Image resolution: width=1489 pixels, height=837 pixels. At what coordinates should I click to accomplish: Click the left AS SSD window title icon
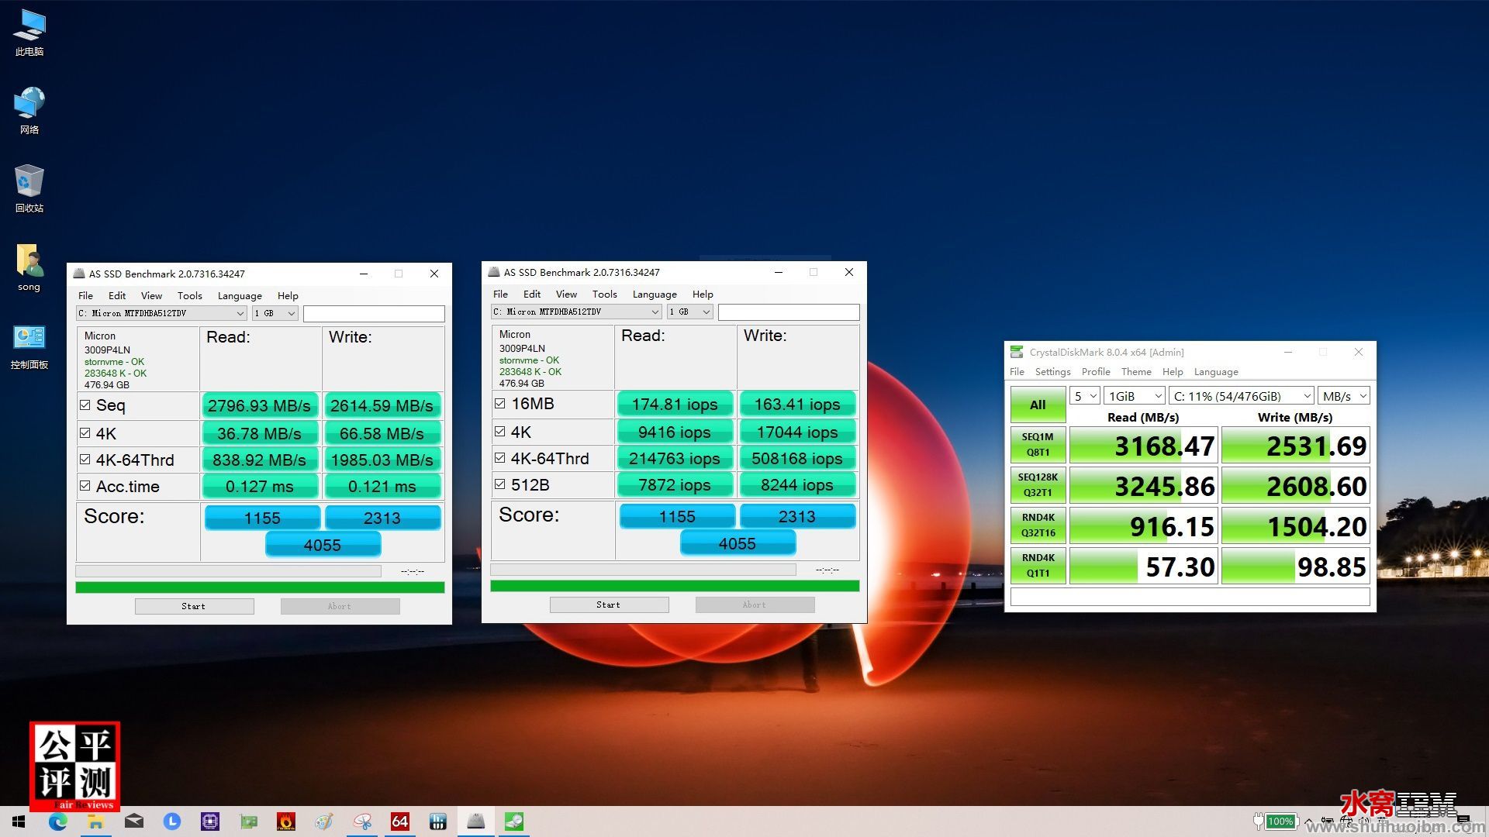pos(78,274)
